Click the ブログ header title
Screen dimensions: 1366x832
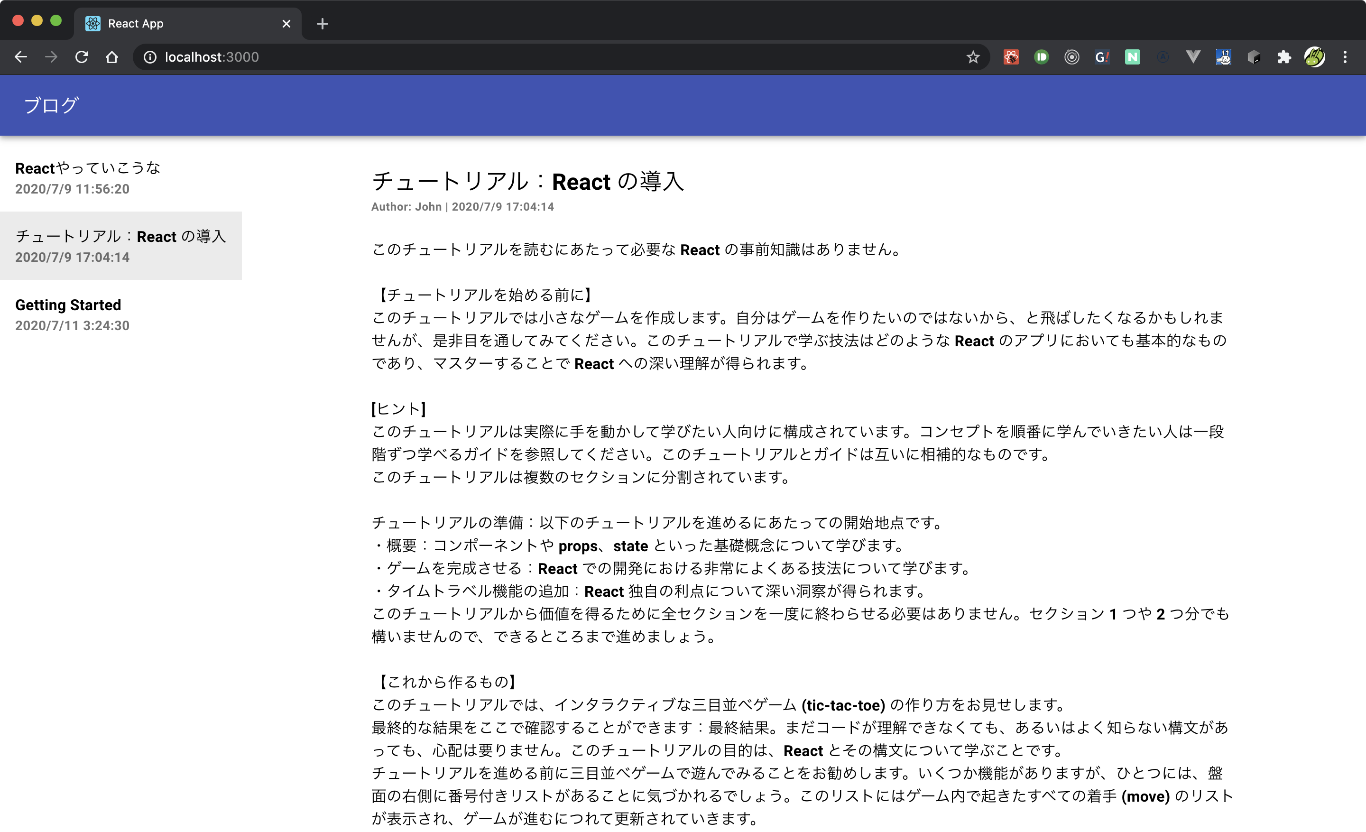tap(52, 105)
